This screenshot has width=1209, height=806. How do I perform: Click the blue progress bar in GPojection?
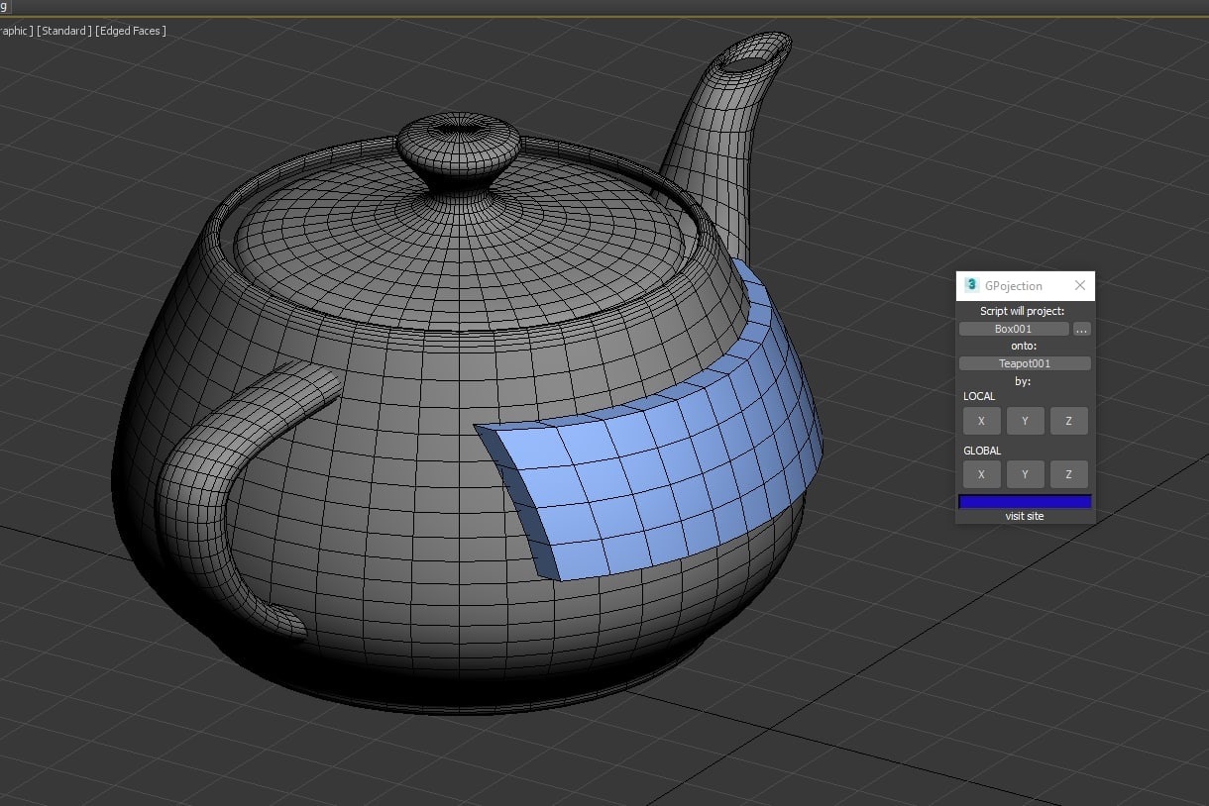[x=1025, y=501]
